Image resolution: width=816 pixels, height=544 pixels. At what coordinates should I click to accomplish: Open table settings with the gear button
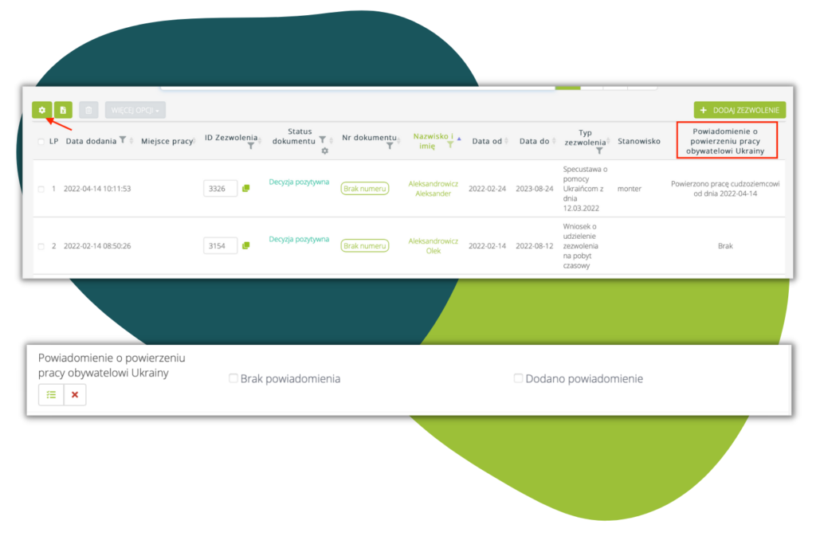pos(41,110)
